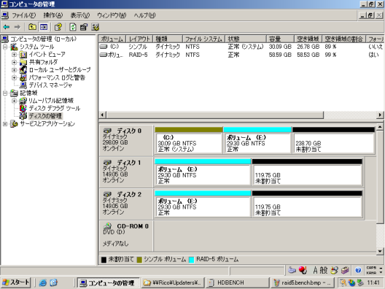Viewport: 385px width, 289px height.
Task: Select the RAID-5 volume row in the list
Action: click(241, 55)
